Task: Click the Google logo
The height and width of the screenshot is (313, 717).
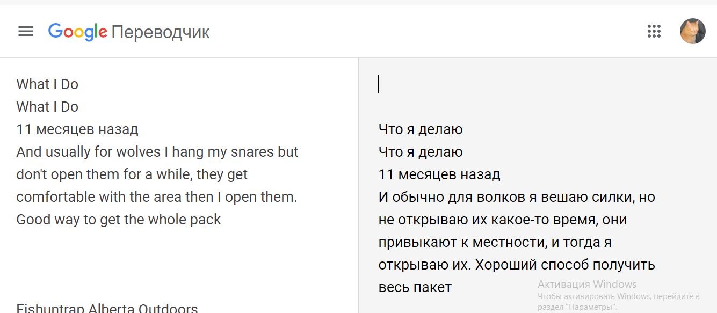Action: pos(78,32)
